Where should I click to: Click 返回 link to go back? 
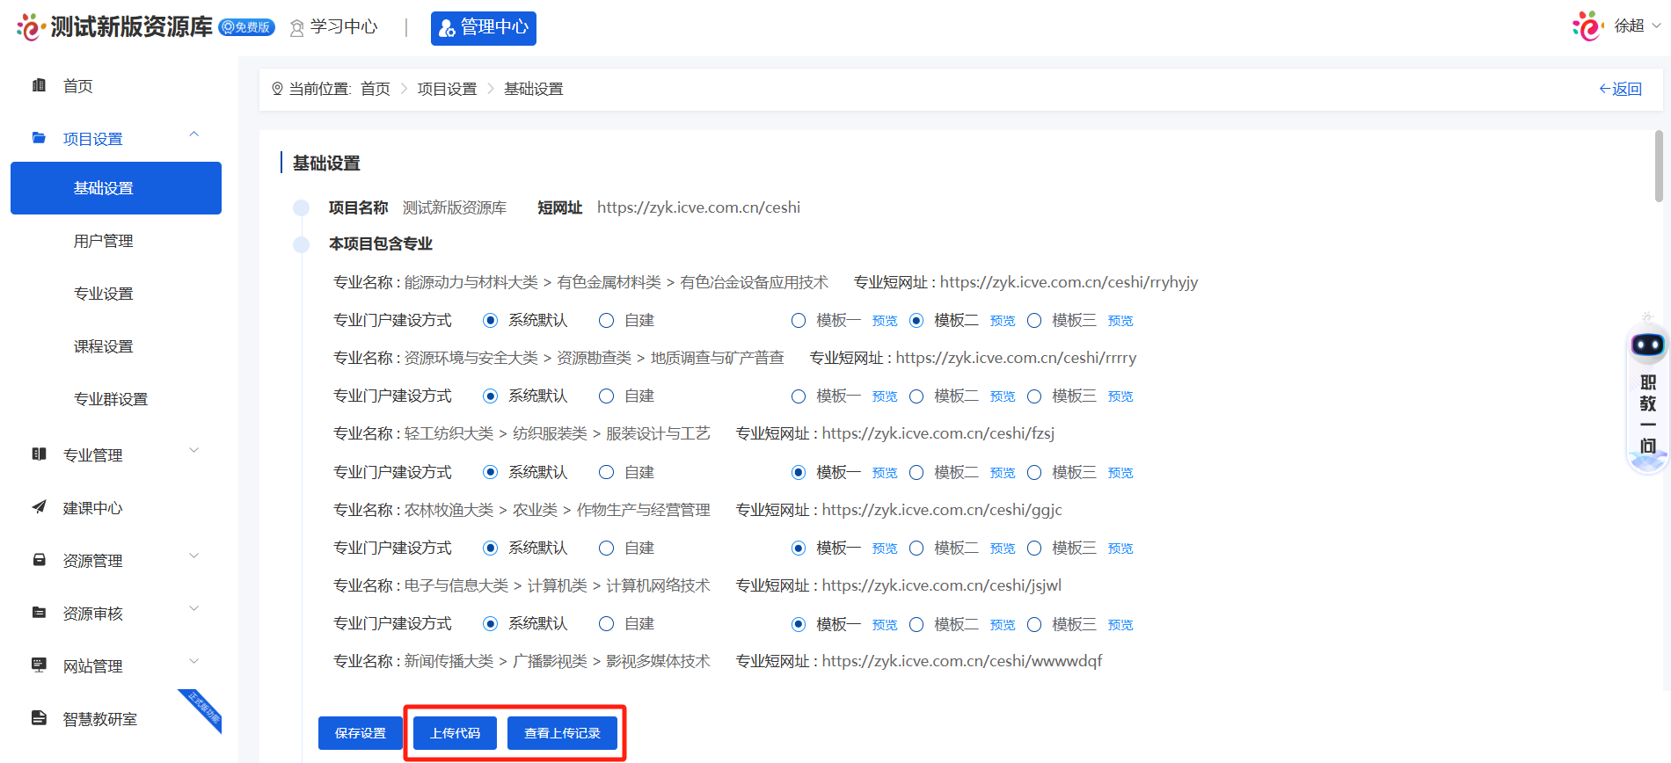(1620, 89)
